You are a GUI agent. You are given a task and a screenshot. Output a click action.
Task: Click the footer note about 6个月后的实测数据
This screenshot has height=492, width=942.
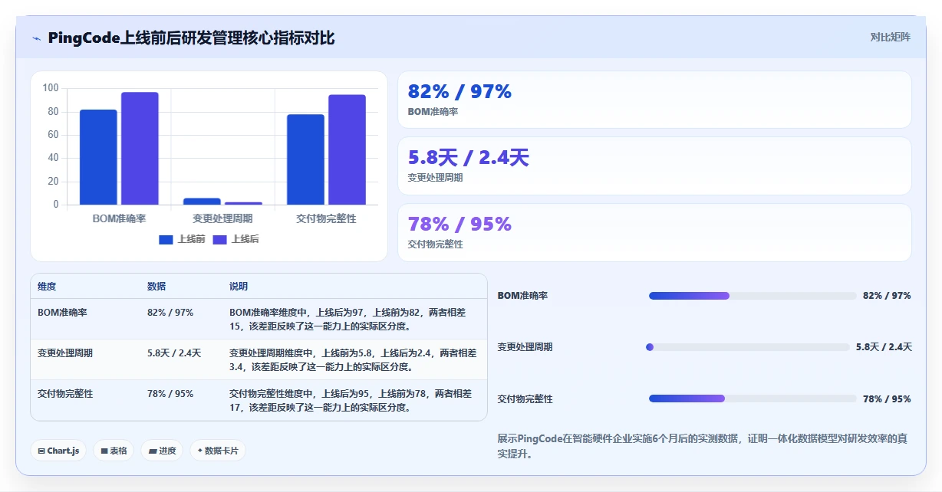click(x=704, y=446)
